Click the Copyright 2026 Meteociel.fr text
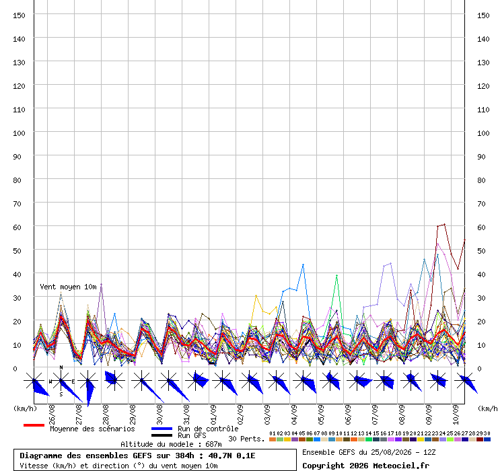Image resolution: width=498 pixels, height=471 pixels. (365, 466)
